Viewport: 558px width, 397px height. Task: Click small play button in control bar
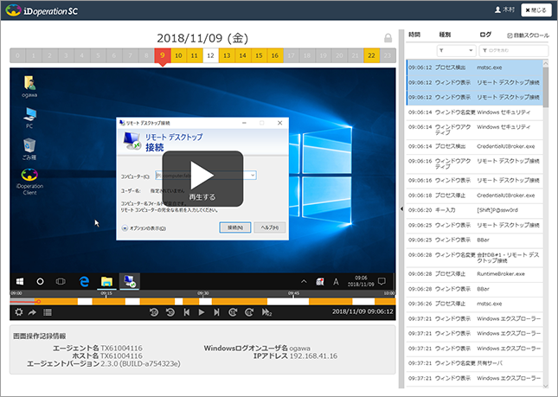[x=202, y=312]
